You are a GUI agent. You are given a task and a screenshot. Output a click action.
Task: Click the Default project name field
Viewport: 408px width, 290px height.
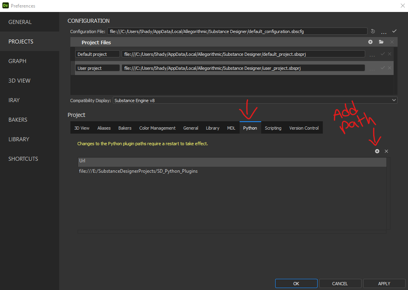[x=97, y=54]
